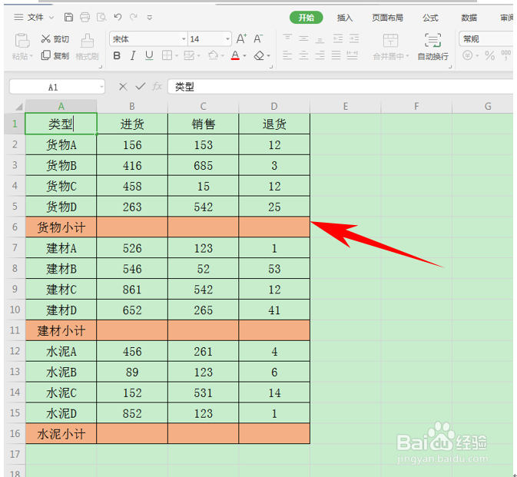Justify text alignment icon
The width and height of the screenshot is (517, 477).
click(336, 55)
